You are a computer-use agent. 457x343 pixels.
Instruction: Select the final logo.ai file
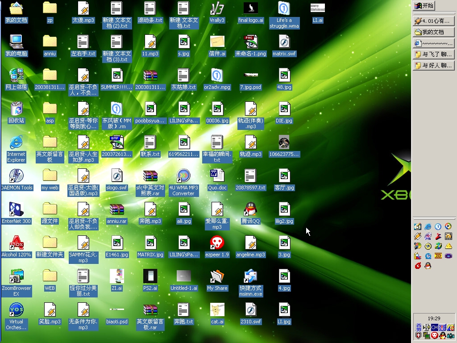pos(251,12)
